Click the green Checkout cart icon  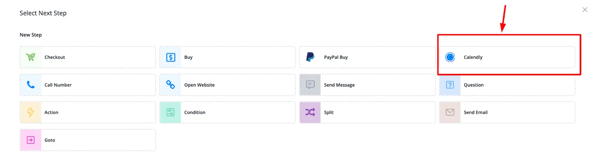point(30,57)
